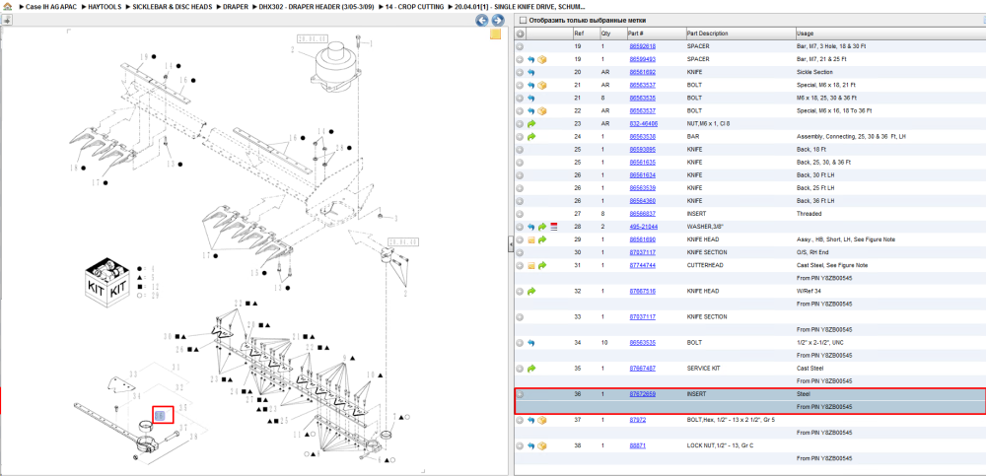Open the yellow figure note icon
Screen dimensions: 986x476
(496, 34)
